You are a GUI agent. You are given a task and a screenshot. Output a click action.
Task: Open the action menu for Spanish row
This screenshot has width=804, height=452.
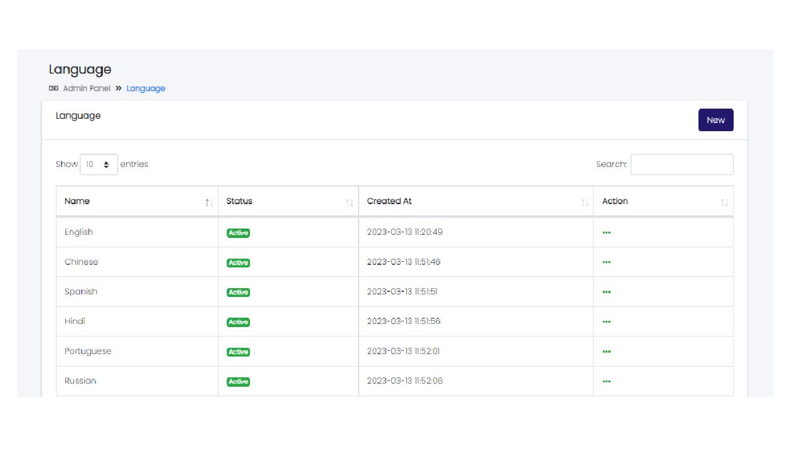[x=606, y=292]
